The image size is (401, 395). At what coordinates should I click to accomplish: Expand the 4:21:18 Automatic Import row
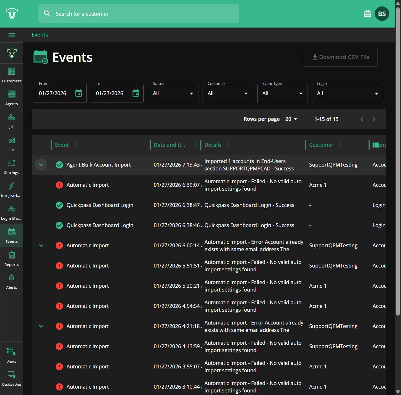[x=41, y=326]
